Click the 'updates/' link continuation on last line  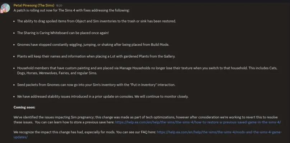[x=20, y=137]
